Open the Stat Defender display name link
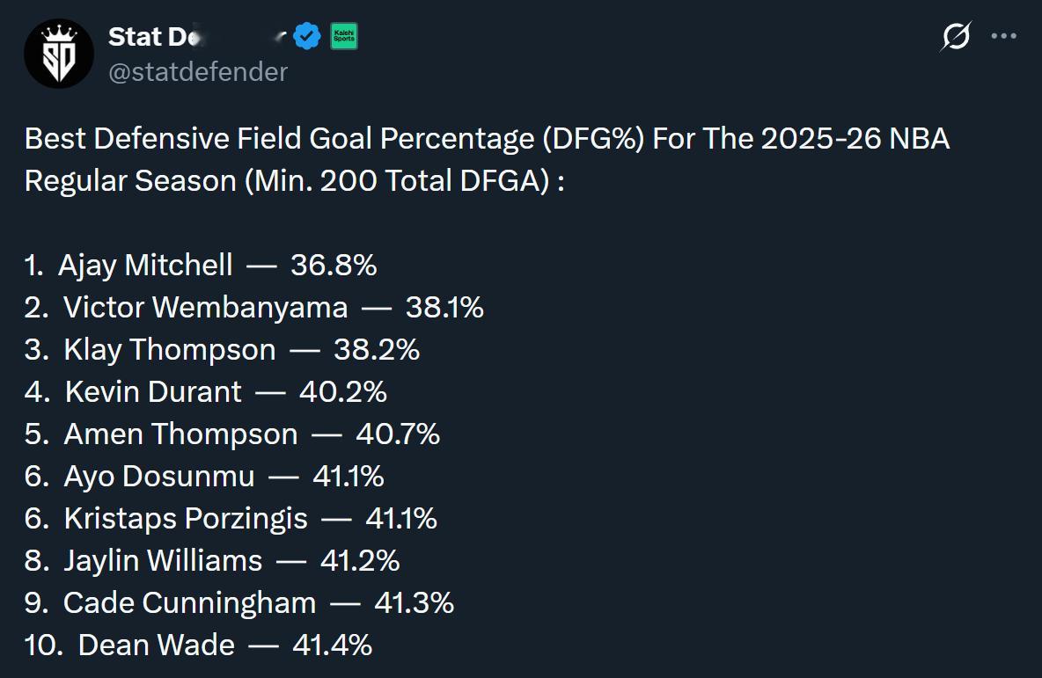Image resolution: width=1042 pixels, height=678 pixels. [x=176, y=37]
